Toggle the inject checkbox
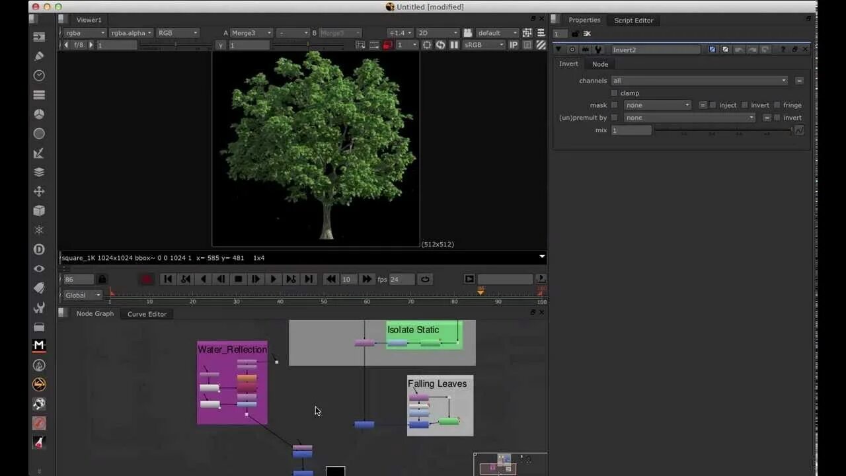846x476 pixels. click(x=713, y=105)
